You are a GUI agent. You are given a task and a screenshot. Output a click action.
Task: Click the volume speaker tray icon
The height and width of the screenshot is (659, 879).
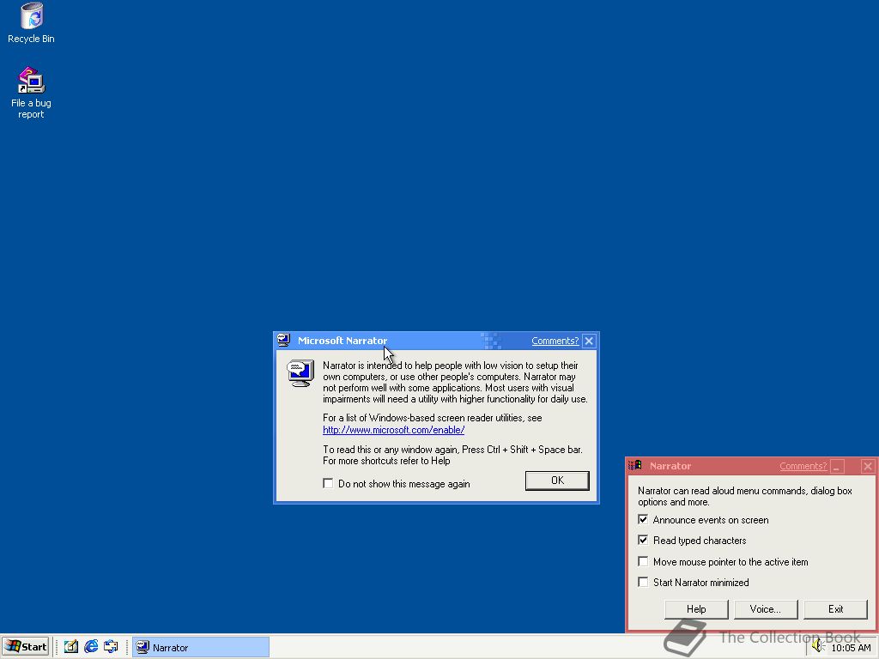(x=818, y=647)
